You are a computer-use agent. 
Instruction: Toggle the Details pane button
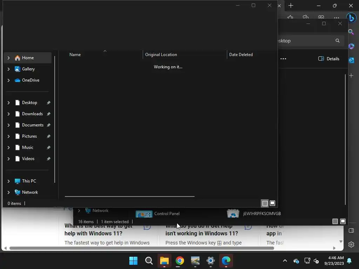(329, 59)
